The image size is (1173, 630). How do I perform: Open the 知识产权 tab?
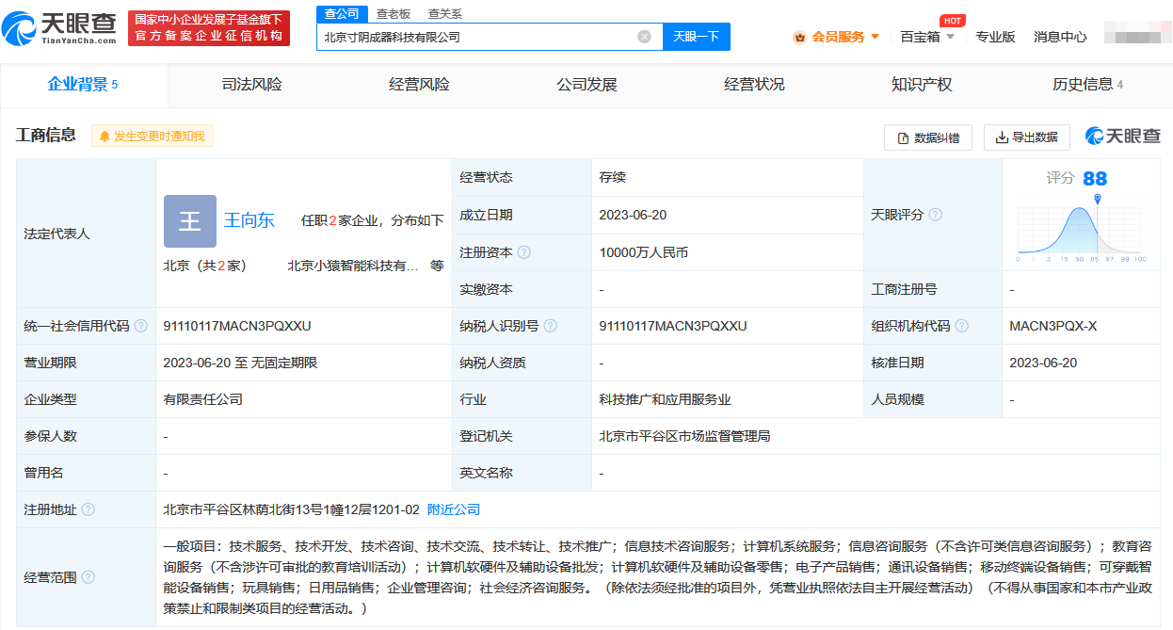pos(922,85)
